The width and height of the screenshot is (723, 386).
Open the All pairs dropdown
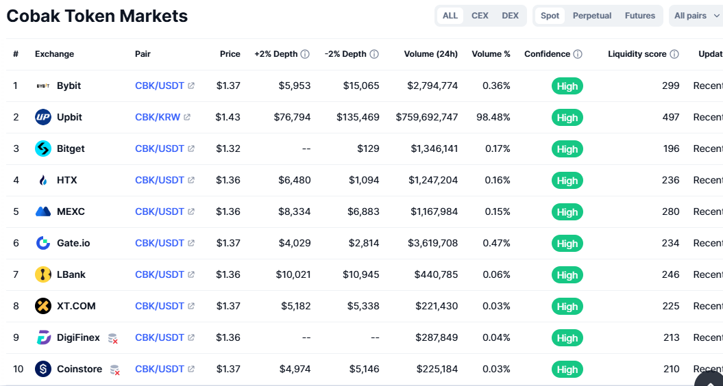click(x=696, y=16)
